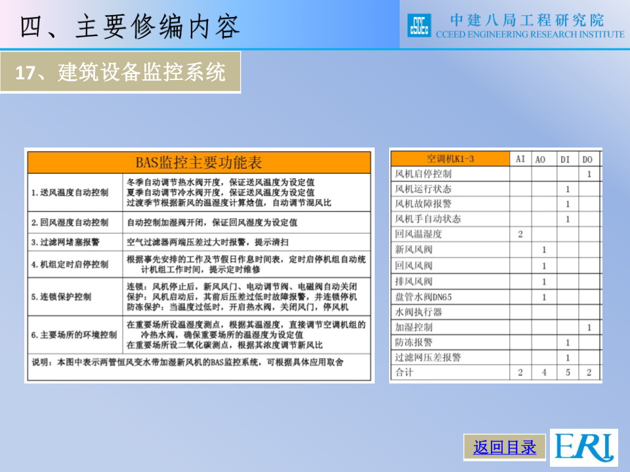This screenshot has width=630, height=472.
Task: Select the 2.回风湿度自动控制 cell
Action: click(75, 222)
